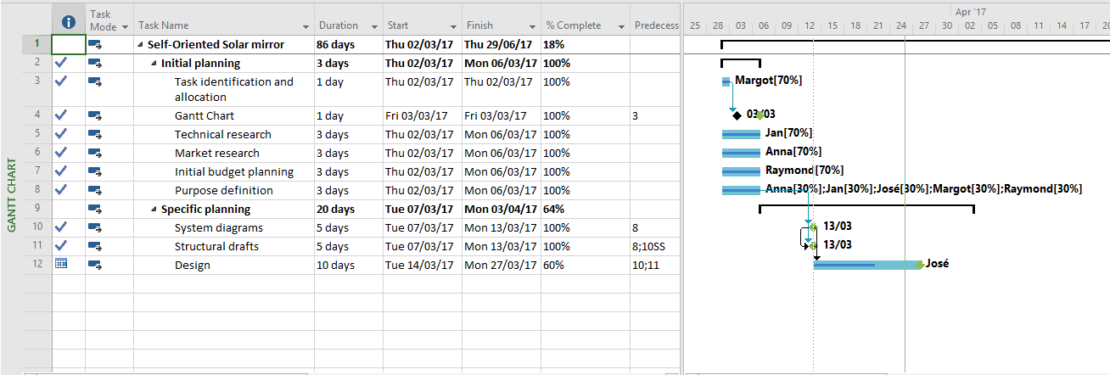The height and width of the screenshot is (375, 1110).
Task: Click the task mode icon for Specific planning
Action: [95, 209]
